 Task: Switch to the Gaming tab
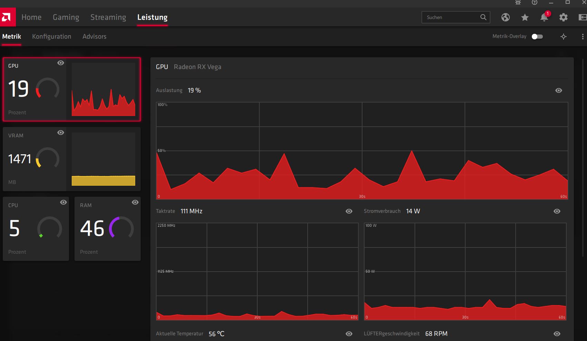click(66, 17)
